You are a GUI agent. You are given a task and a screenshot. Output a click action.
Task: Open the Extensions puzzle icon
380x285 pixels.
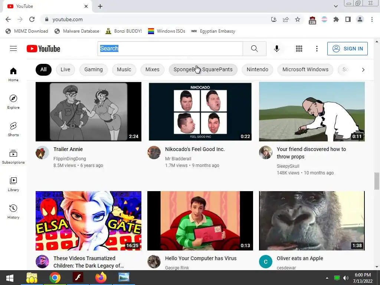(x=336, y=19)
